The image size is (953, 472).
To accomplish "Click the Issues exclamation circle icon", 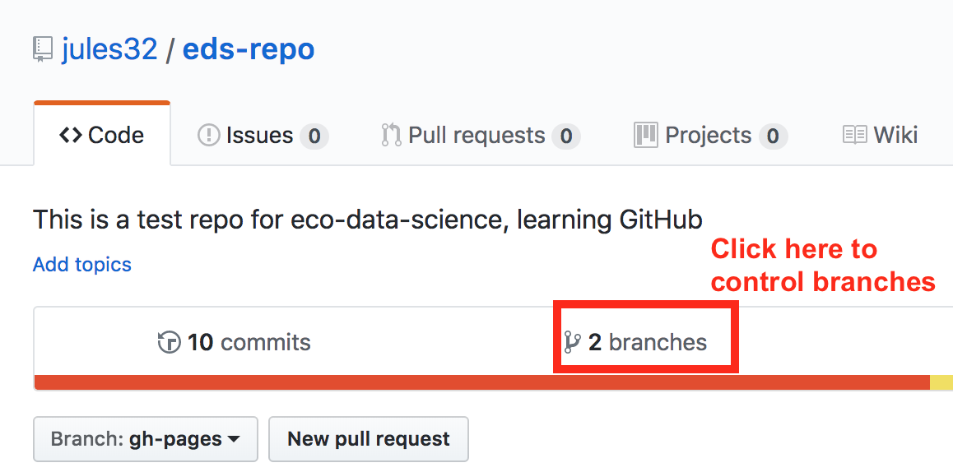I will pyautogui.click(x=208, y=135).
